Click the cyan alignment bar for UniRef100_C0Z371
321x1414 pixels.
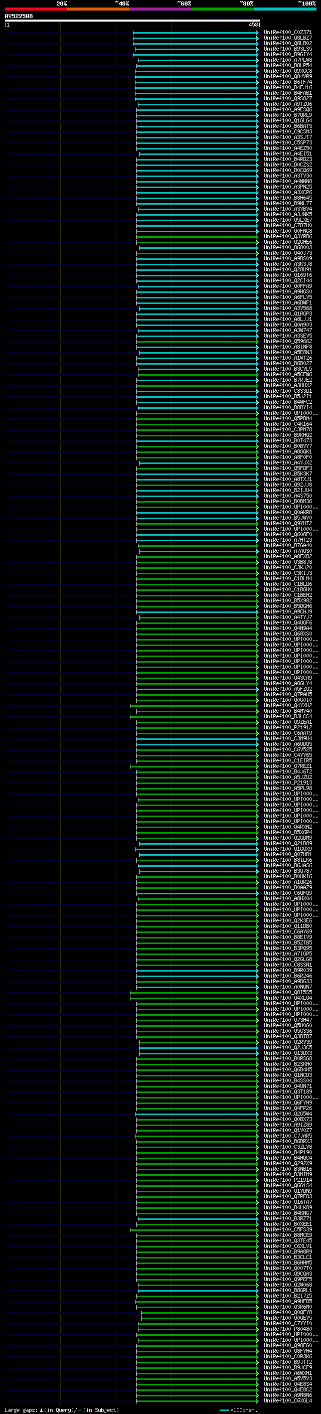point(195,33)
